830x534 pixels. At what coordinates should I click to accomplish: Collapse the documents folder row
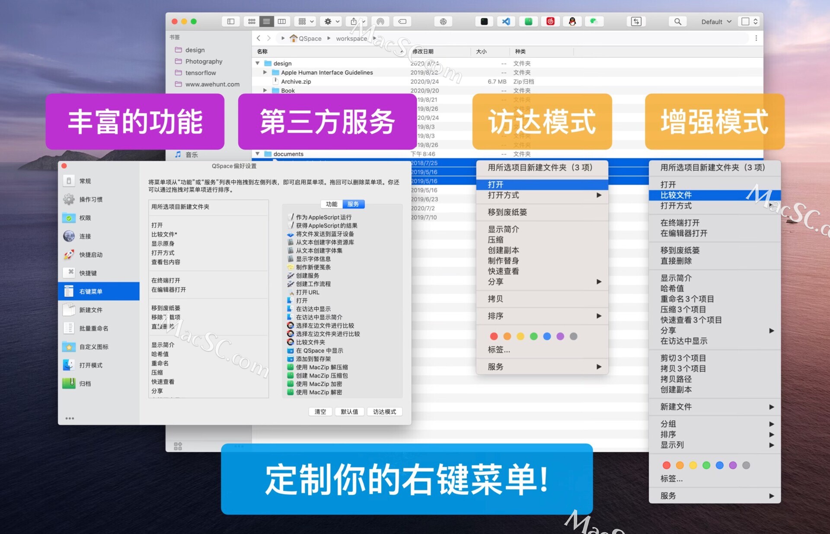point(258,154)
